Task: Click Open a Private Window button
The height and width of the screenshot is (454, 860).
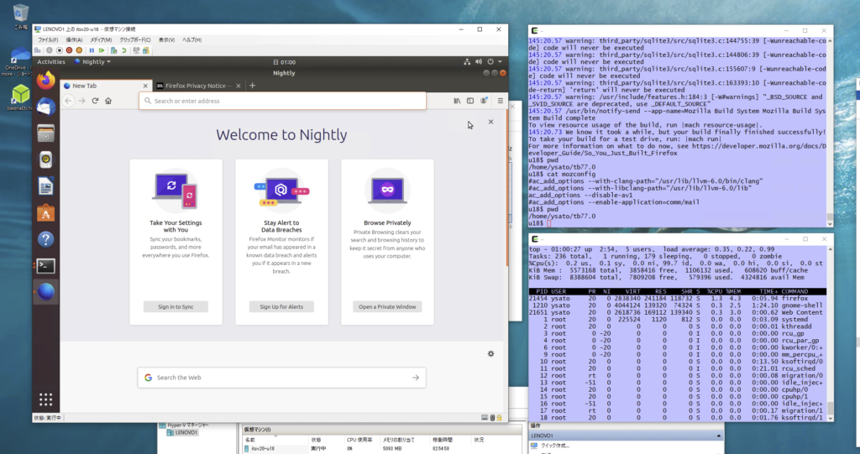Action: click(x=387, y=307)
